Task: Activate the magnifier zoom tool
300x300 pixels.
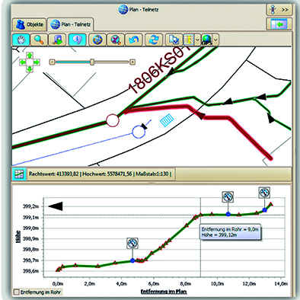Action: click(39, 40)
